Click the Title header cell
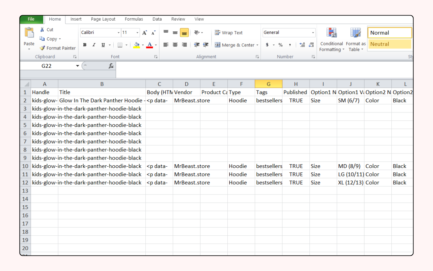 (x=102, y=92)
